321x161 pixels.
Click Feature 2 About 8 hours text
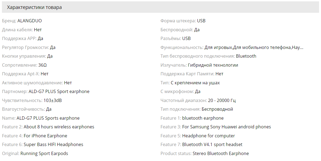[x=59, y=127]
